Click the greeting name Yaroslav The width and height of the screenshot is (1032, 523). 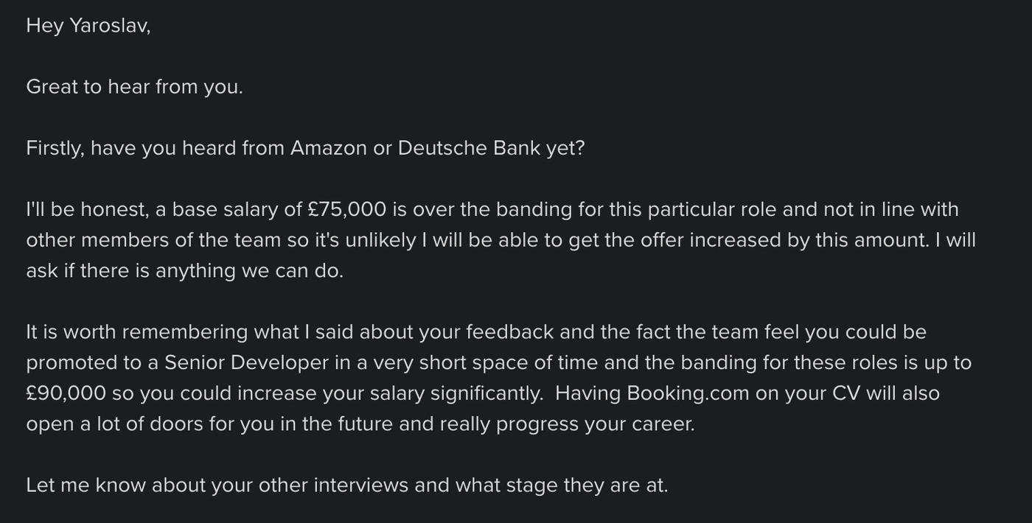point(108,26)
